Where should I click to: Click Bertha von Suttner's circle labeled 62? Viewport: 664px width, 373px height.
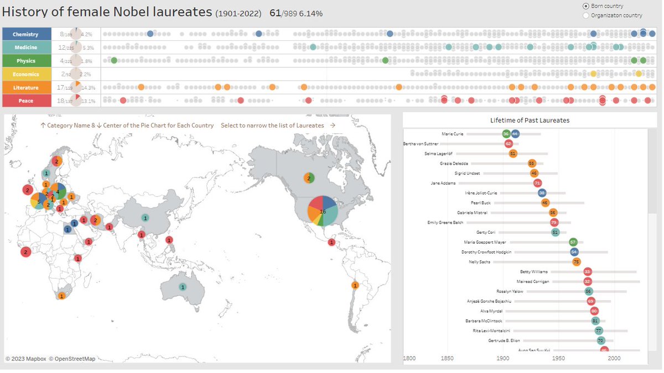click(x=509, y=144)
